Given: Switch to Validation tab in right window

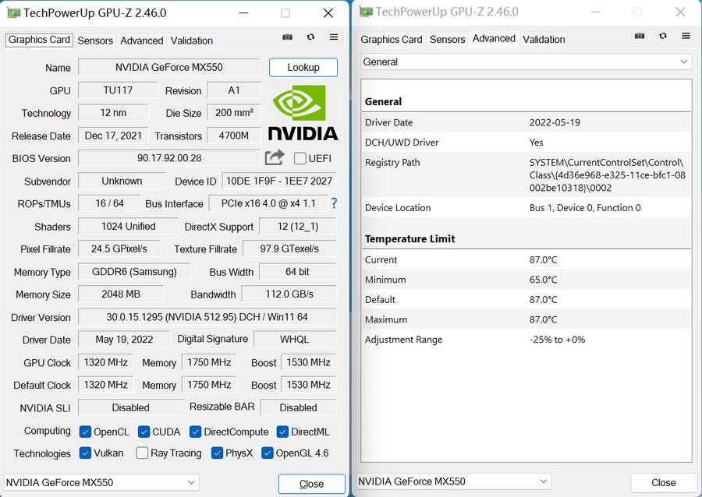Looking at the screenshot, I should click(544, 39).
